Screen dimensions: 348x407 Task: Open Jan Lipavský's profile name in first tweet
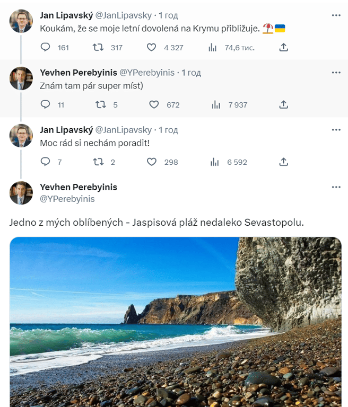[66, 15]
